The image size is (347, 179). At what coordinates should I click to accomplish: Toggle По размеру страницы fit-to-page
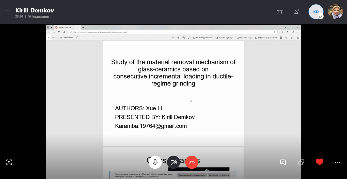pos(203,38)
